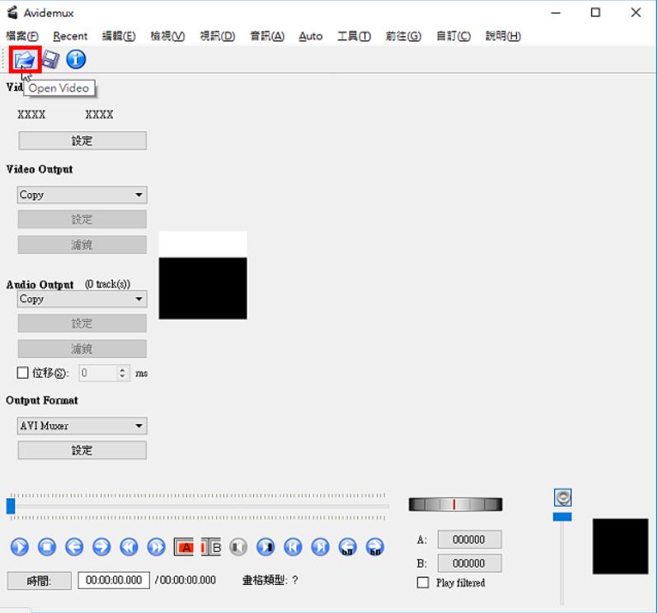Jump to previous keyframe double-arrow icon
658x613 pixels.
pyautogui.click(x=129, y=547)
